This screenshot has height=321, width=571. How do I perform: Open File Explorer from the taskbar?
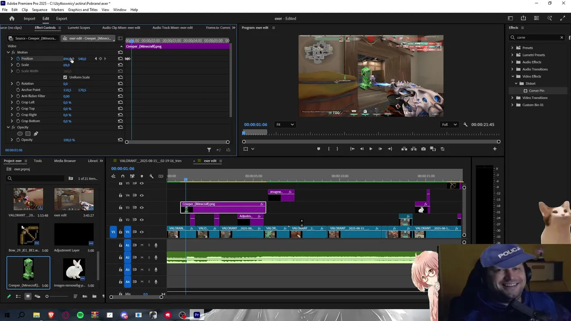37,315
